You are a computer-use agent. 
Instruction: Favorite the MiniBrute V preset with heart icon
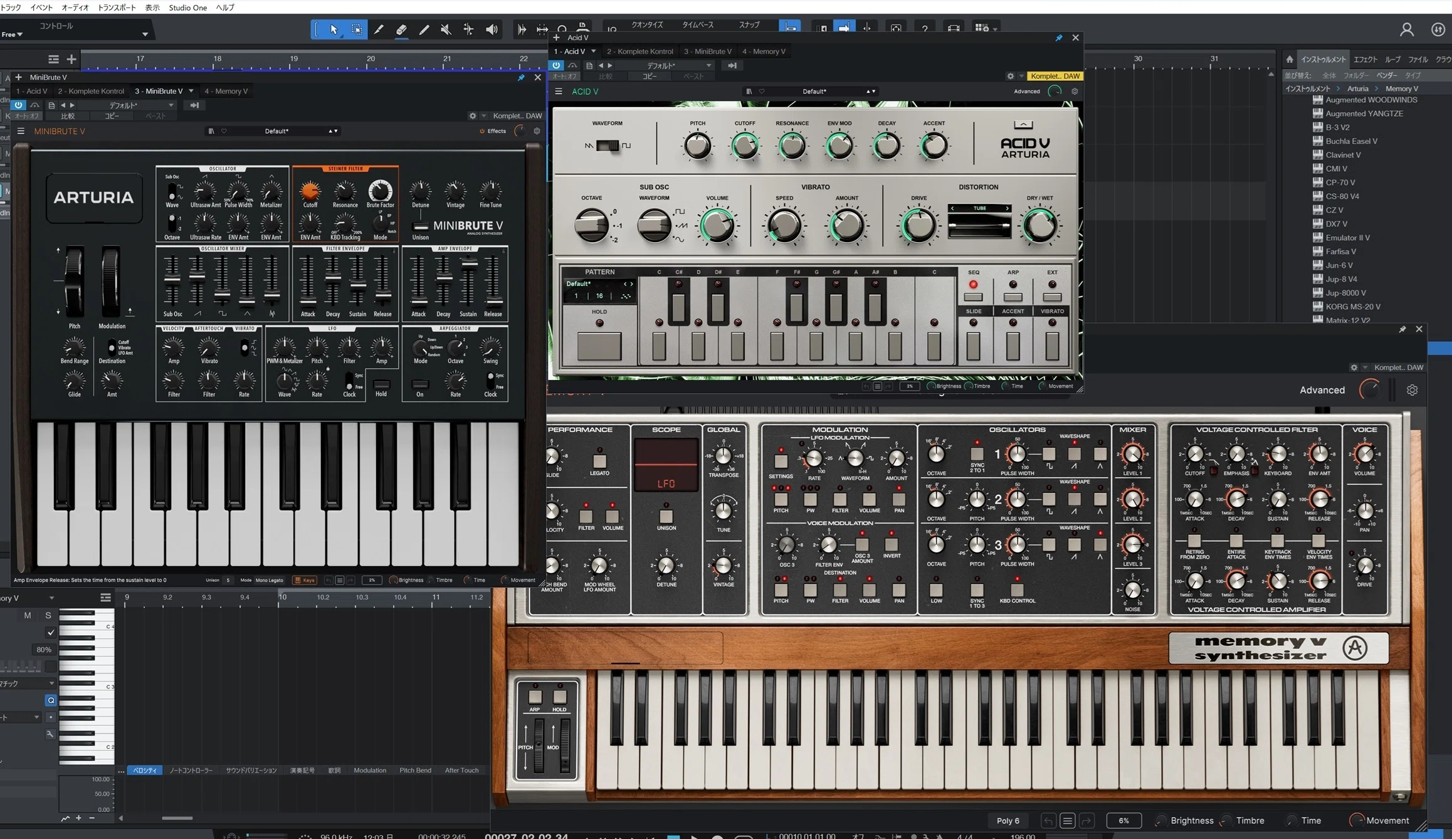tap(224, 131)
